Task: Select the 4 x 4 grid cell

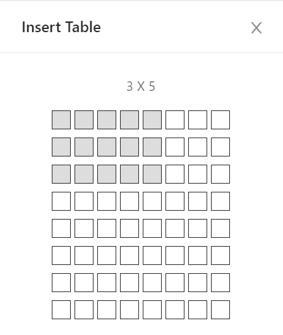Action: tap(129, 201)
